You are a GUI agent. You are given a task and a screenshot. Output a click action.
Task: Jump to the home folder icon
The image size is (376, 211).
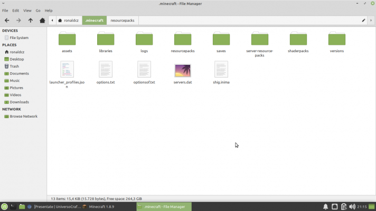(42, 21)
